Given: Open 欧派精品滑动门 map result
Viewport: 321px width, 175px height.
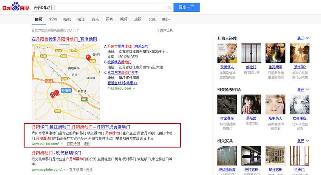Looking at the screenshot, I should pyautogui.click(x=119, y=62).
